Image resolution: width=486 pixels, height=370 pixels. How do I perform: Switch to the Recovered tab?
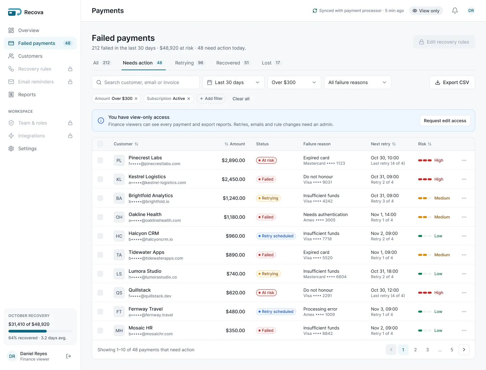point(233,63)
